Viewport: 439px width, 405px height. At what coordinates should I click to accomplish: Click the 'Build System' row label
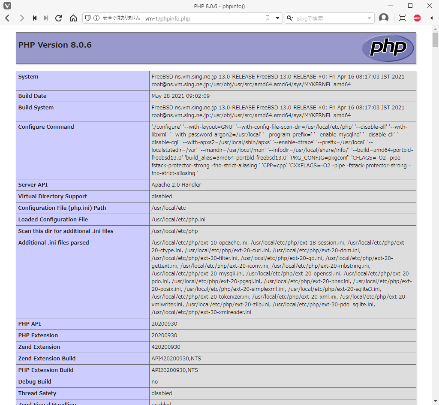click(x=36, y=108)
